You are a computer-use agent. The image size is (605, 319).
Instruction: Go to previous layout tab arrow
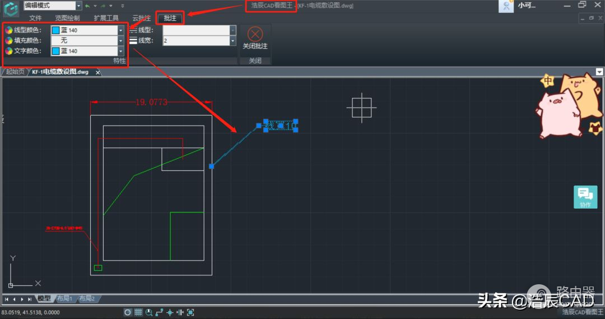pyautogui.click(x=14, y=299)
